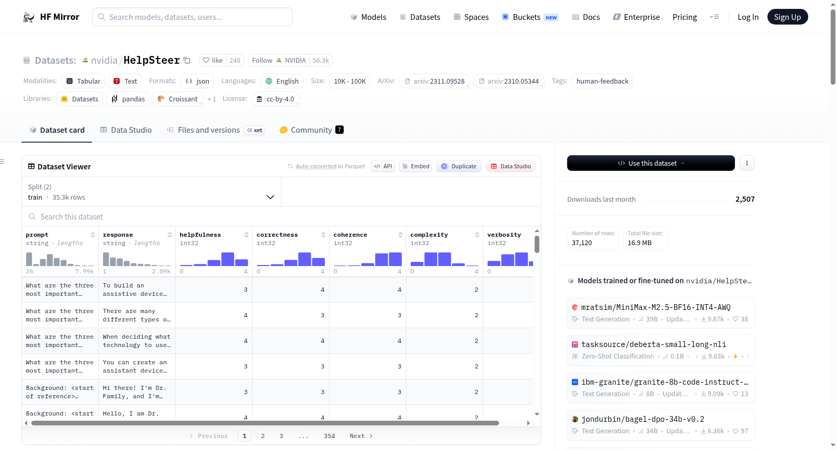Sort by the correctness column sort icon

[x=323, y=235]
